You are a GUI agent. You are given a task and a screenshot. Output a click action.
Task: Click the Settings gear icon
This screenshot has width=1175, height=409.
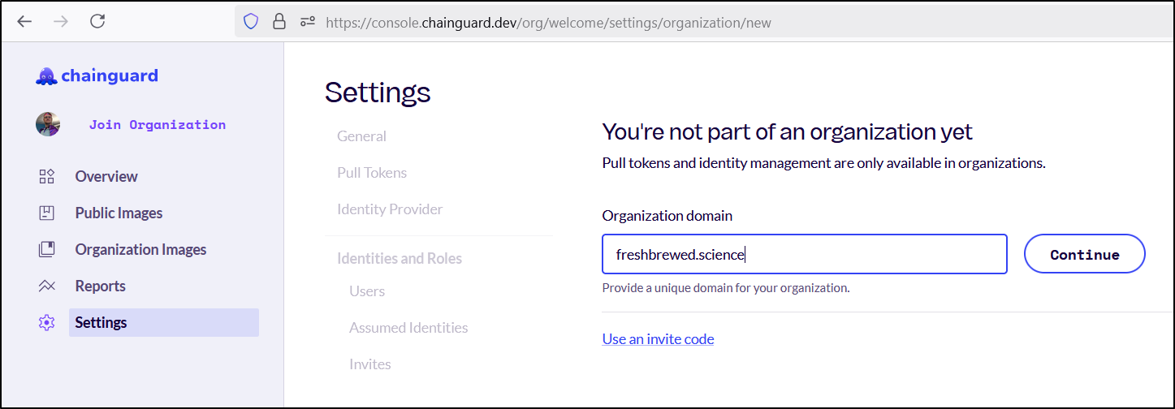(46, 322)
